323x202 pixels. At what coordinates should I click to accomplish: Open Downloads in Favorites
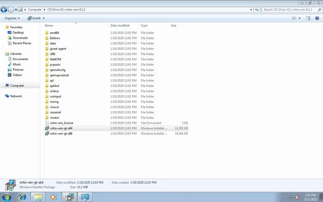point(20,38)
